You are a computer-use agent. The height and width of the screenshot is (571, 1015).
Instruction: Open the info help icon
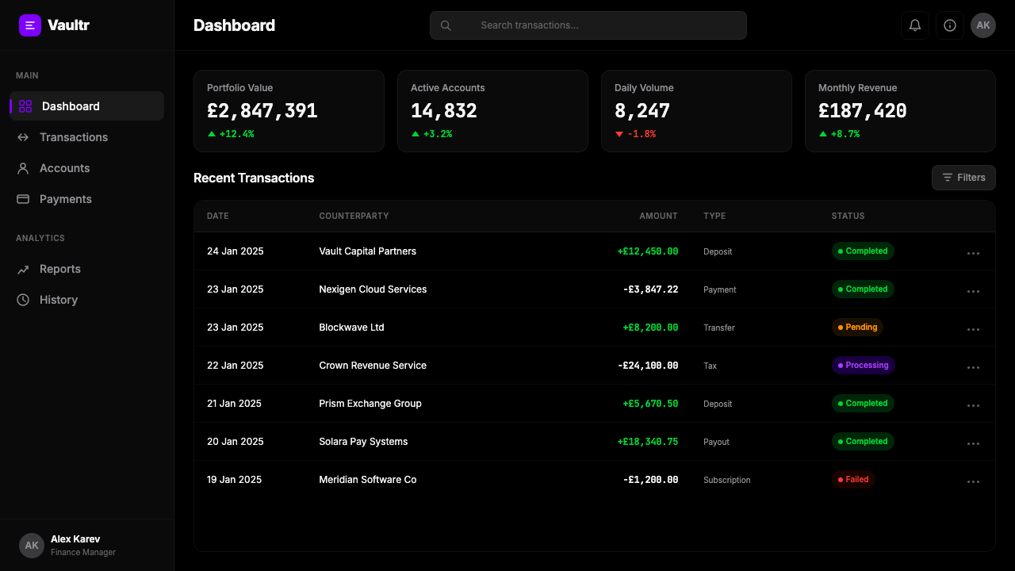[950, 25]
